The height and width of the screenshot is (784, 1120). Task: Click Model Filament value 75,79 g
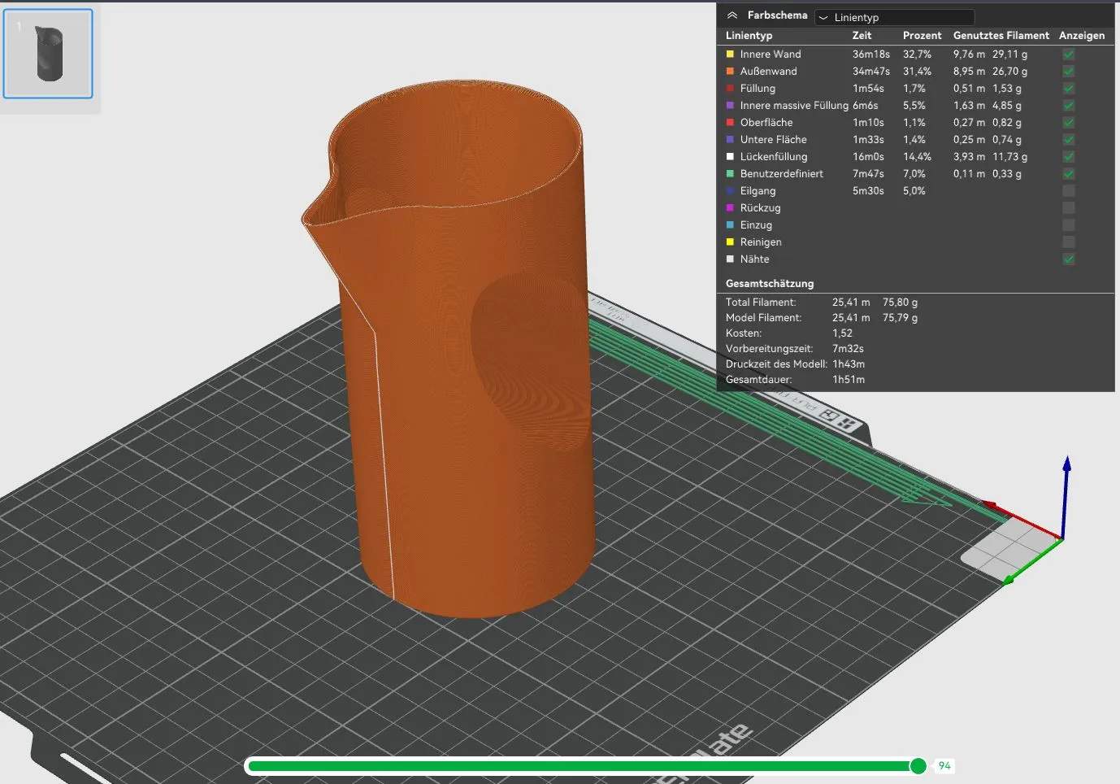pyautogui.click(x=900, y=318)
